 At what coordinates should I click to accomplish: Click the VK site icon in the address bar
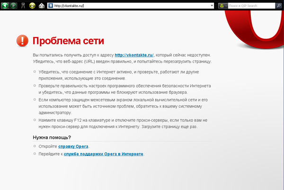(51, 6)
